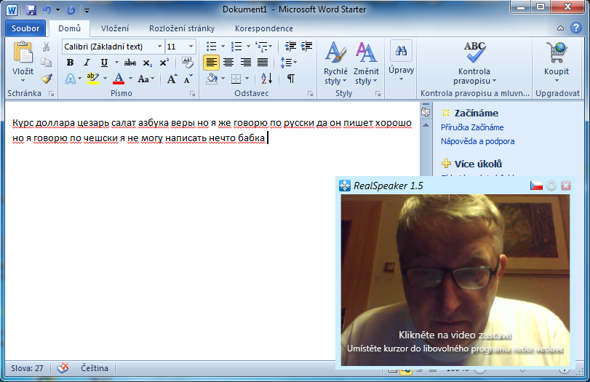Grow font size with large A
This screenshot has height=382, width=590.
click(x=172, y=79)
